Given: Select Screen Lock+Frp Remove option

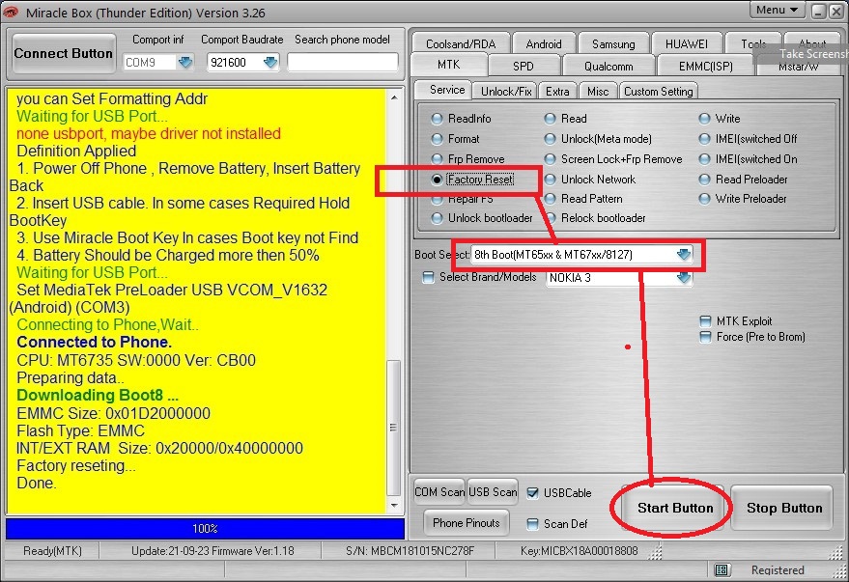Looking at the screenshot, I should [x=551, y=159].
